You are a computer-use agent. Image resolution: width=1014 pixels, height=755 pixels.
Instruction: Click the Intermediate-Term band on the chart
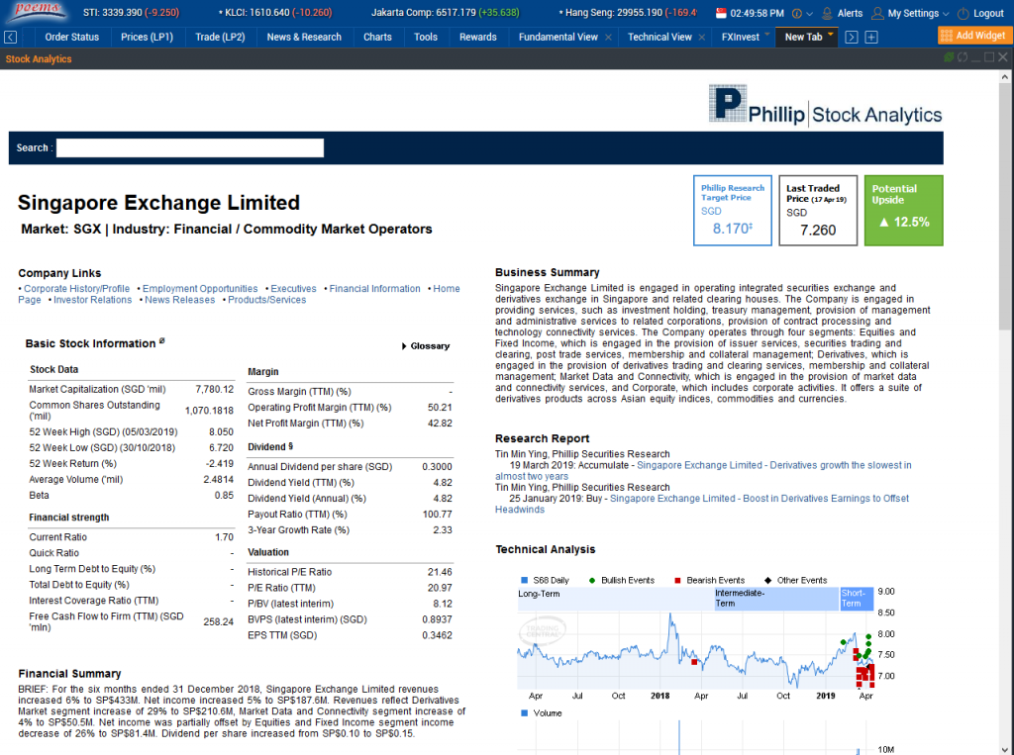[x=775, y=599]
